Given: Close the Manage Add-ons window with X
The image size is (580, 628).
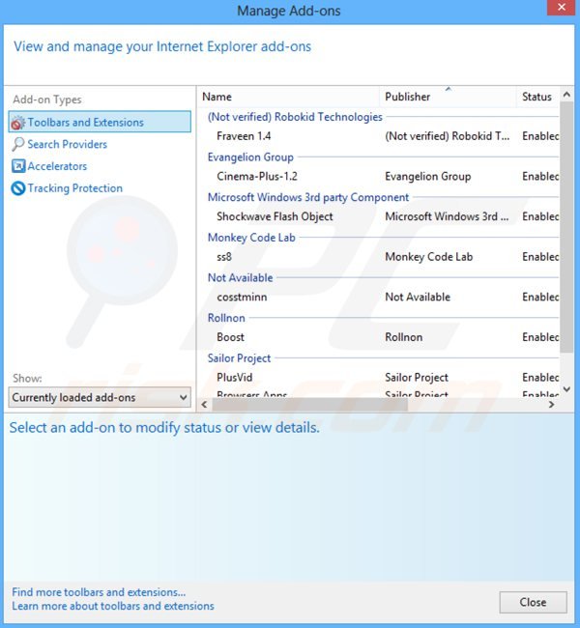Looking at the screenshot, I should (562, 7).
